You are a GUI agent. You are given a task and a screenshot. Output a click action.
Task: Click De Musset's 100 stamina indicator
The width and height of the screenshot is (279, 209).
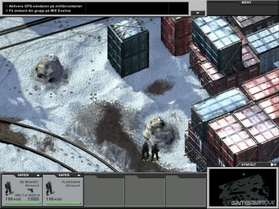pyautogui.click(x=13, y=199)
